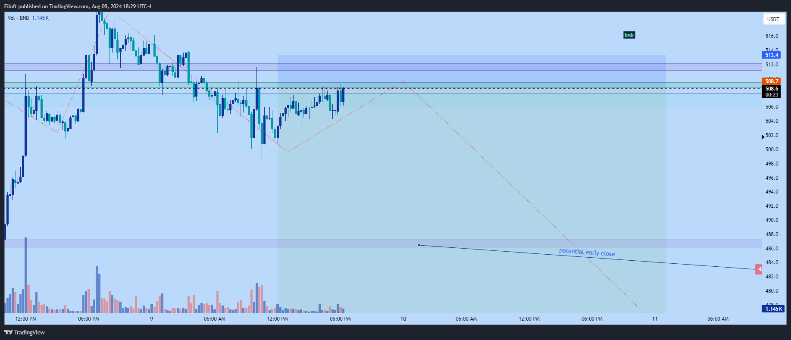
Task: Click the red badge on the price axis
Action: pyautogui.click(x=758, y=269)
